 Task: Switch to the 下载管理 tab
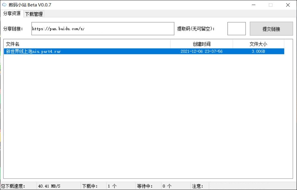point(34,14)
